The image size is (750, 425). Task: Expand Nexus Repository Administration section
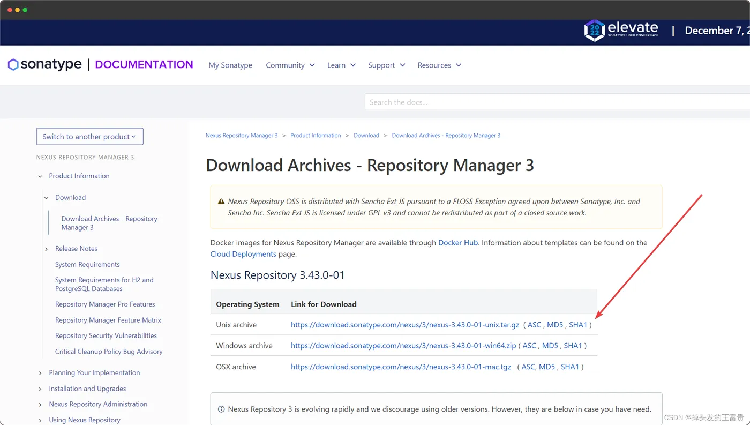[x=40, y=405]
